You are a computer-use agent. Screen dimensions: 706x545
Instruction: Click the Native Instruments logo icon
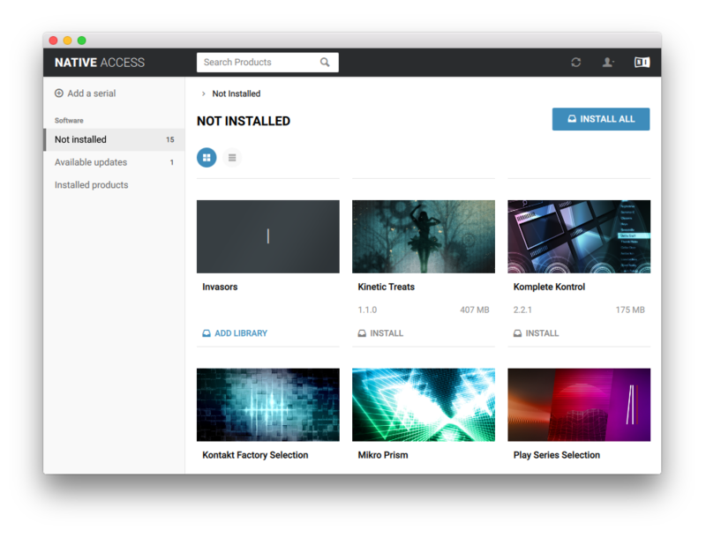(642, 62)
